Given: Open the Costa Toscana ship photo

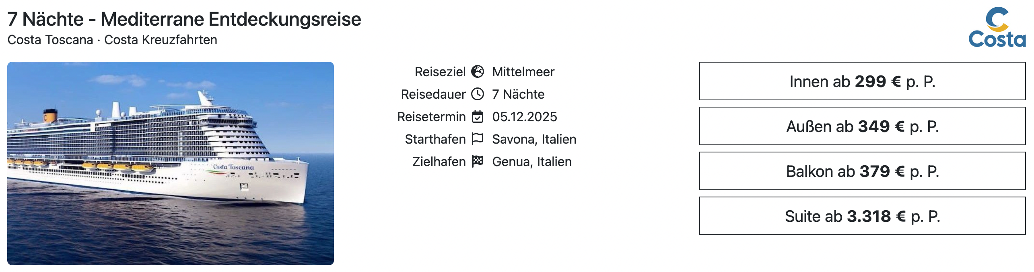Looking at the screenshot, I should pos(171,163).
